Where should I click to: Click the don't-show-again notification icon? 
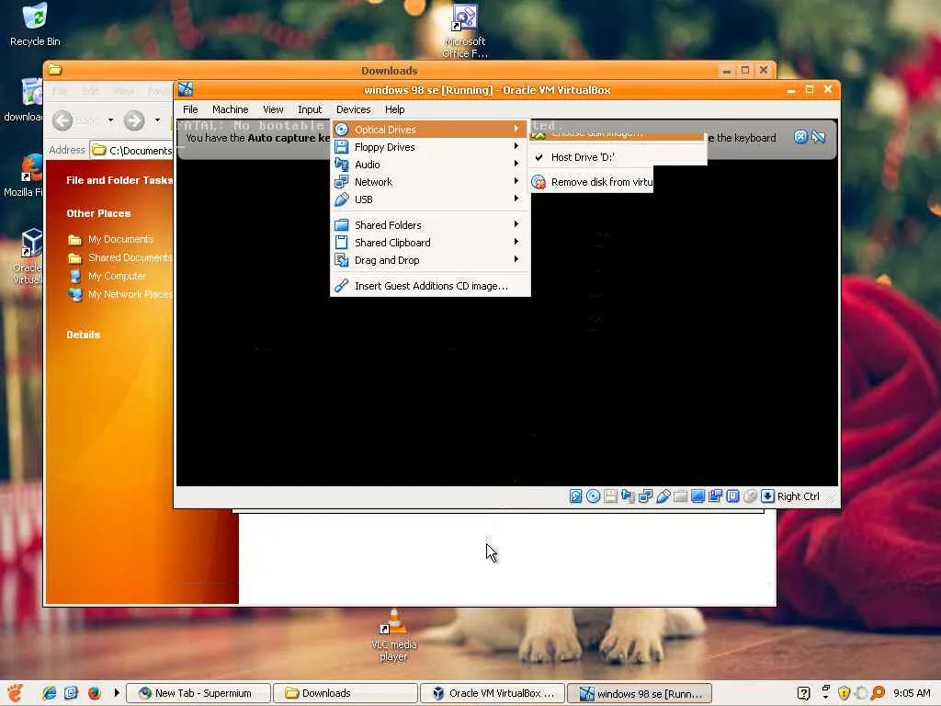click(x=818, y=137)
